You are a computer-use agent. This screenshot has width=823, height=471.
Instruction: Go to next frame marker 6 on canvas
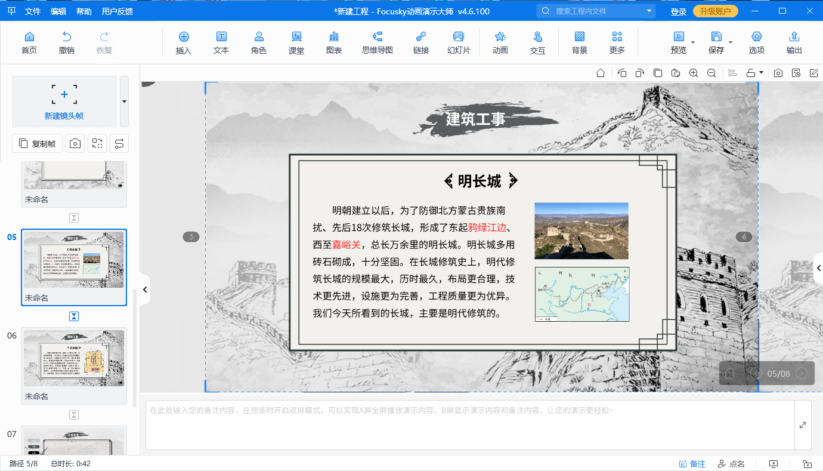pos(744,237)
